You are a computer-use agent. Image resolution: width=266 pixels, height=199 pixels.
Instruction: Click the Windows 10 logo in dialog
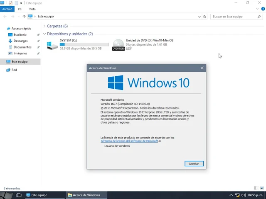[x=149, y=83]
